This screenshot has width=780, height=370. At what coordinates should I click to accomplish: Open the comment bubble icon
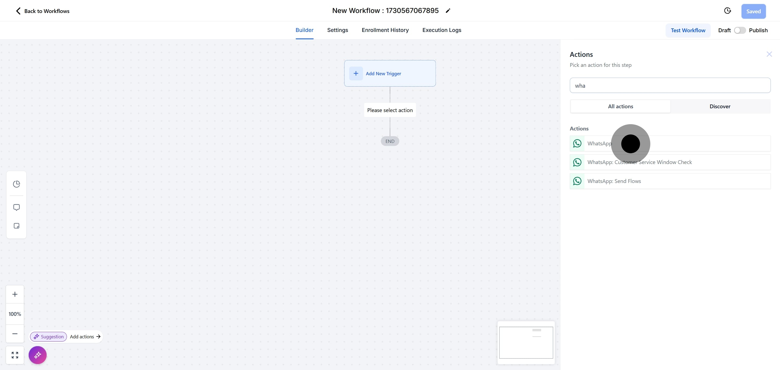[16, 207]
